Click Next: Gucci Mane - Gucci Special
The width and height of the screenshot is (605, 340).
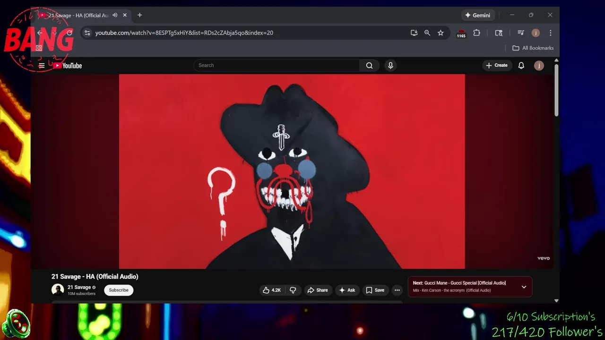pos(459,283)
